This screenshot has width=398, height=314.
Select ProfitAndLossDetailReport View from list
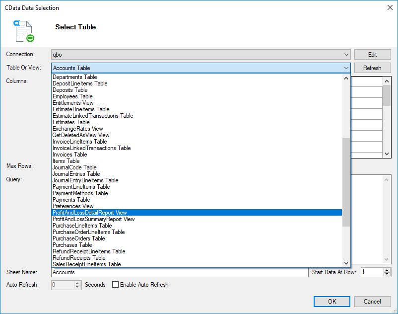[90, 213]
